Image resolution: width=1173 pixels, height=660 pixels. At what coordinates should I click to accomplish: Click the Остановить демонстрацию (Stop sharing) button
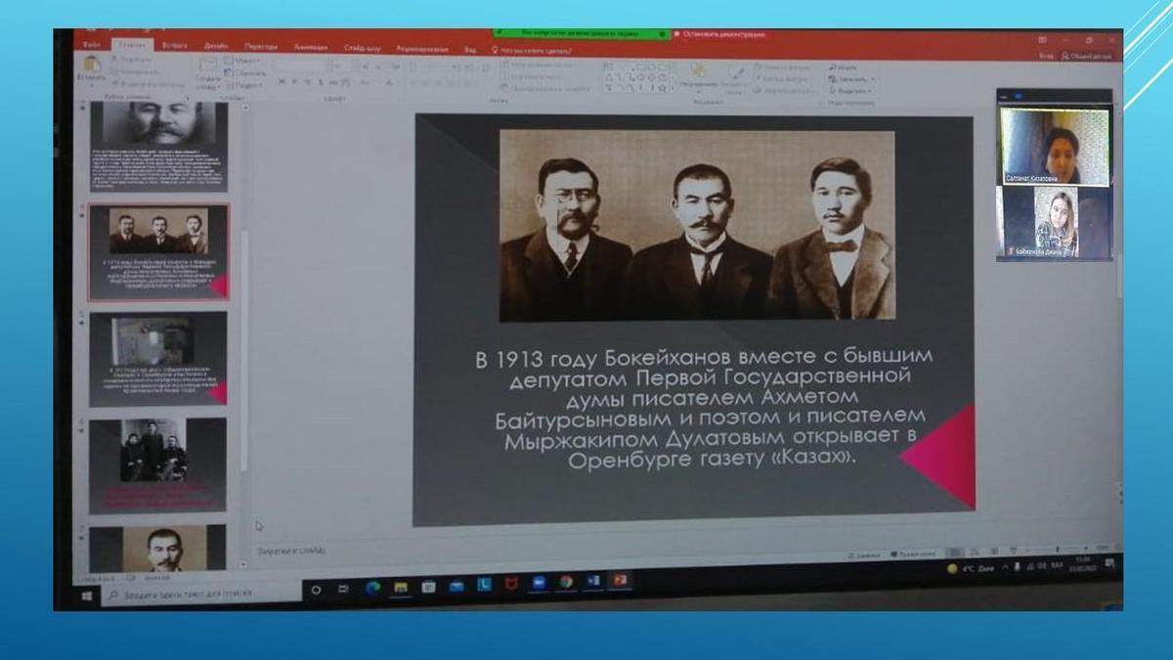721,35
